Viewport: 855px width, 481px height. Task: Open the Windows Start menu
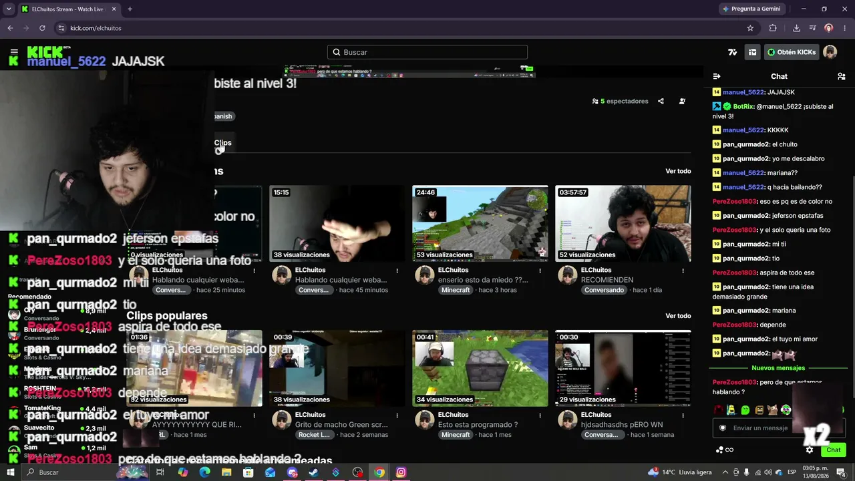click(x=11, y=472)
